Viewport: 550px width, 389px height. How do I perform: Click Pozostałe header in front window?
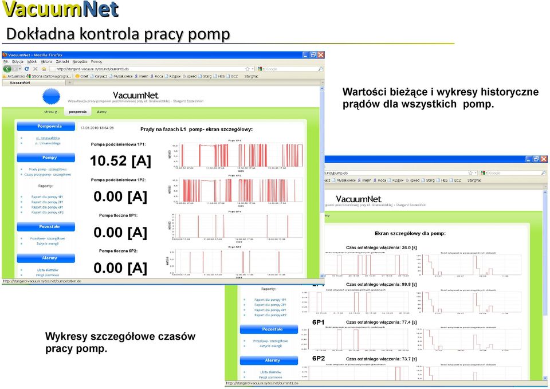coord(46,227)
